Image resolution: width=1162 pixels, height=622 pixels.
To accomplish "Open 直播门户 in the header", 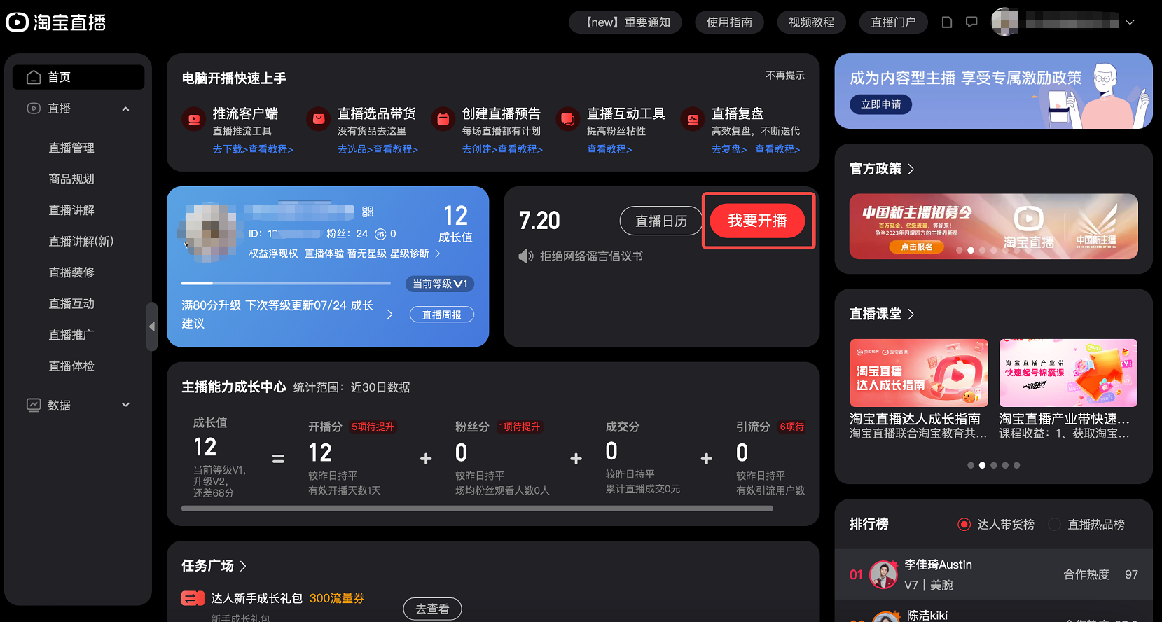I will pyautogui.click(x=893, y=22).
